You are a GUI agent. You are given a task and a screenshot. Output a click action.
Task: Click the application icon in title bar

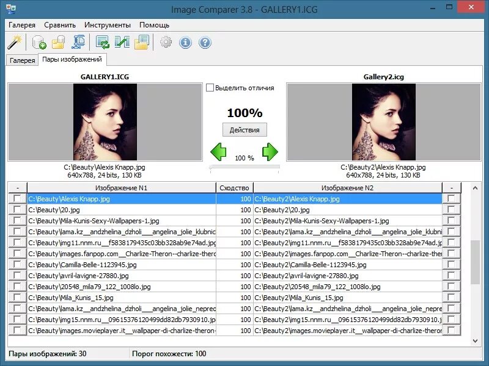click(x=11, y=9)
